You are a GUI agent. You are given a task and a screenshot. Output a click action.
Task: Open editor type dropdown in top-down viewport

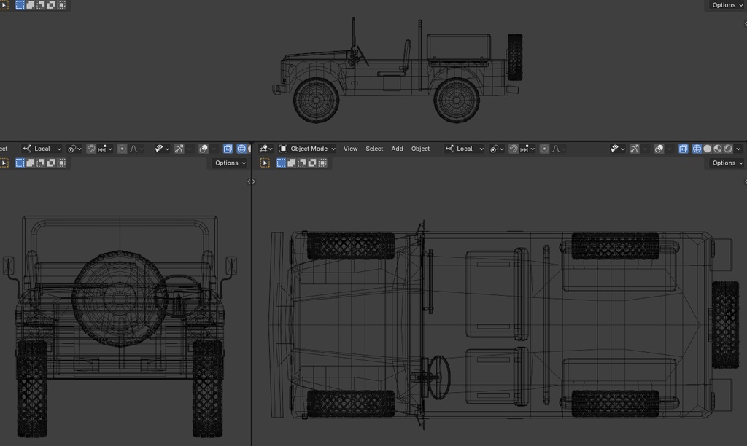pos(266,149)
